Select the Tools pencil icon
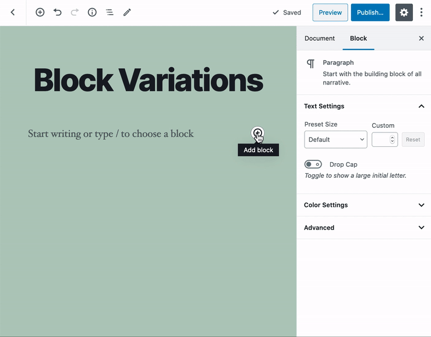431x337 pixels. pos(127,12)
